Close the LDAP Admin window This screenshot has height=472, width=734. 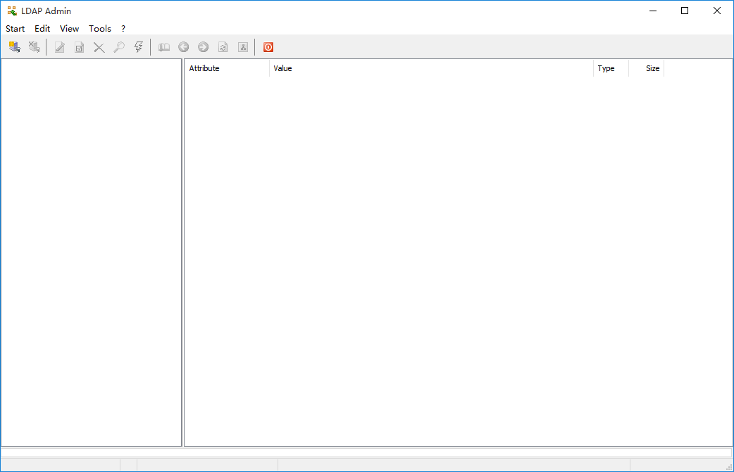click(716, 11)
